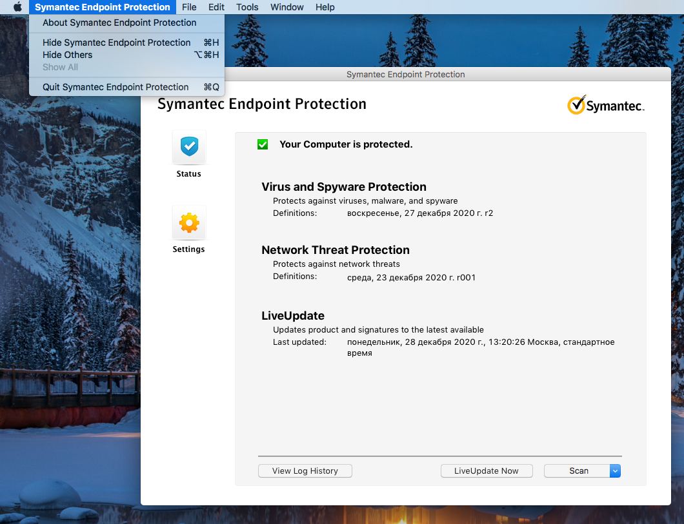
Task: Choose Quit Symantec Endpoint Protection
Action: pyautogui.click(x=126, y=87)
